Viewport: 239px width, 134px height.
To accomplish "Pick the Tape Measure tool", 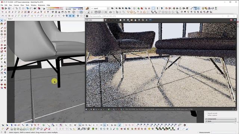I will click(x=1, y=55).
